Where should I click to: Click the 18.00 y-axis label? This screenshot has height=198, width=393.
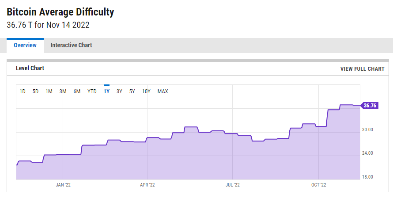[367, 177]
